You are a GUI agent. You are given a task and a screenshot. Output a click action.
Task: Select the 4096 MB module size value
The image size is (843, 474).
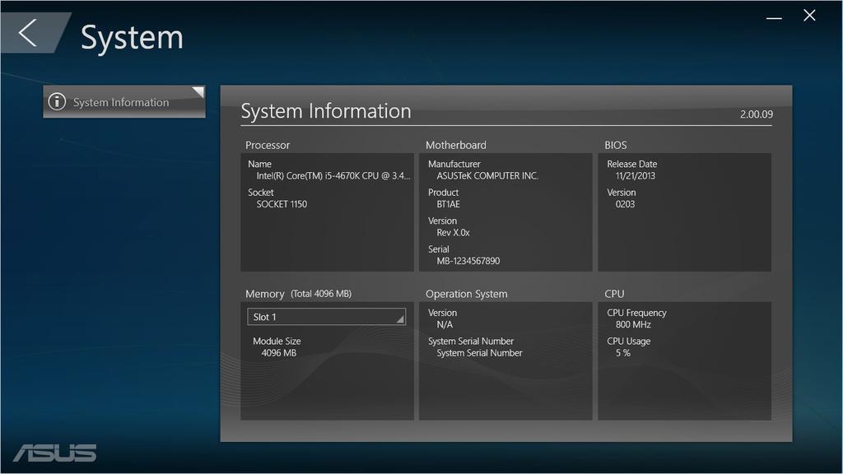(x=278, y=353)
